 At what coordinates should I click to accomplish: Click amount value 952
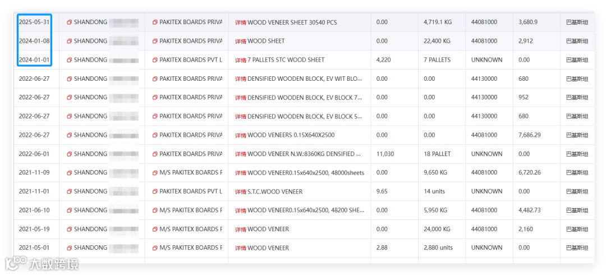click(524, 98)
